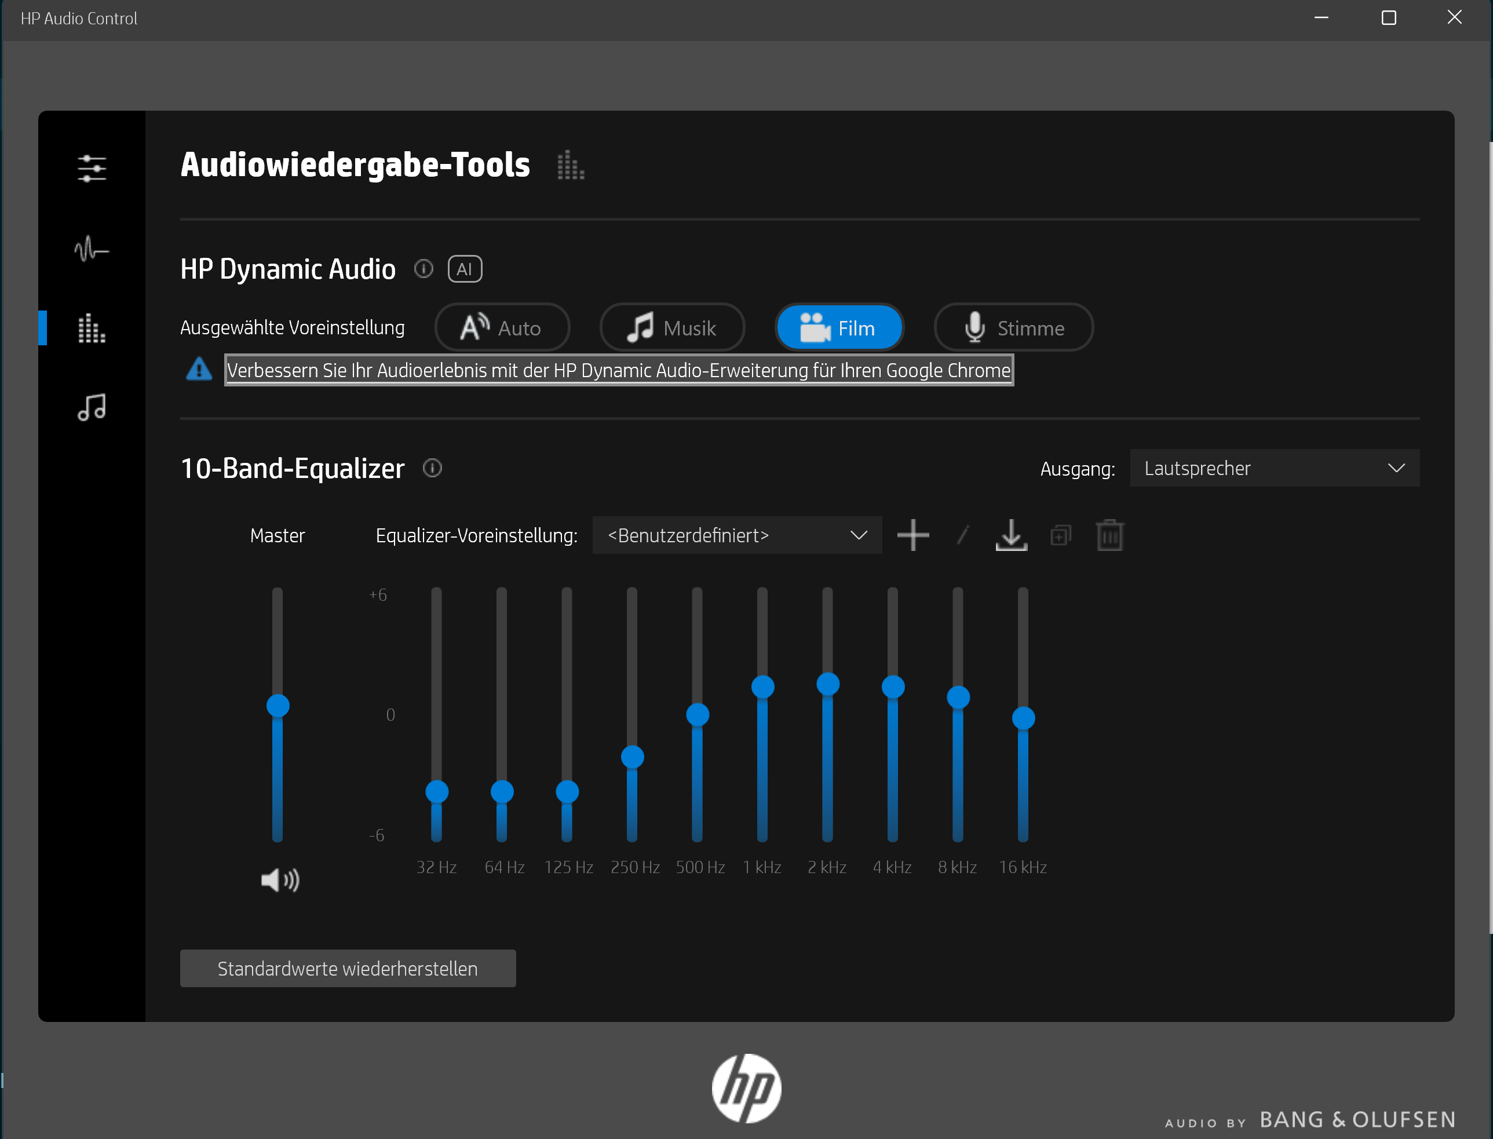Open the Equalizer-Voreinstellung Benutzerdefiniert dropdown
1493x1139 pixels.
pyautogui.click(x=736, y=535)
